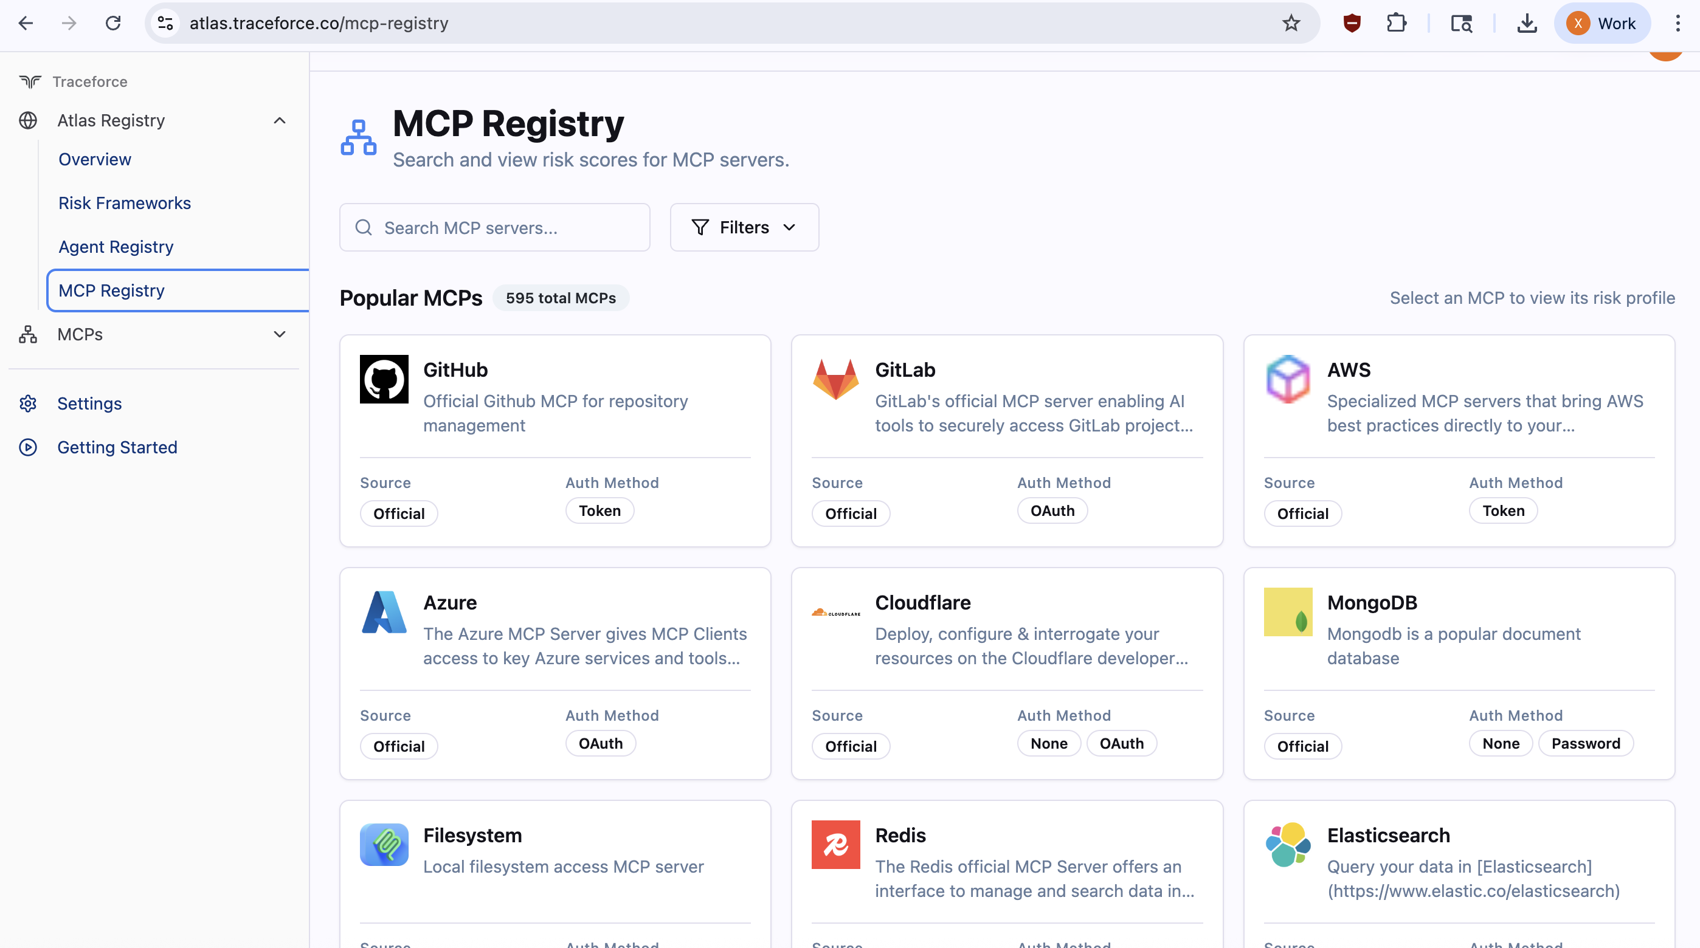Select the Cloudflare logo

[835, 612]
